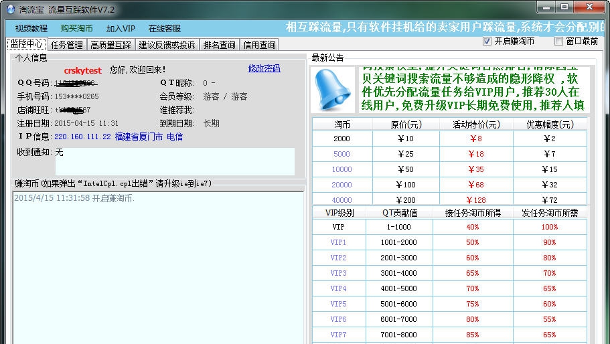Click the 100% cost cell

coord(550,227)
